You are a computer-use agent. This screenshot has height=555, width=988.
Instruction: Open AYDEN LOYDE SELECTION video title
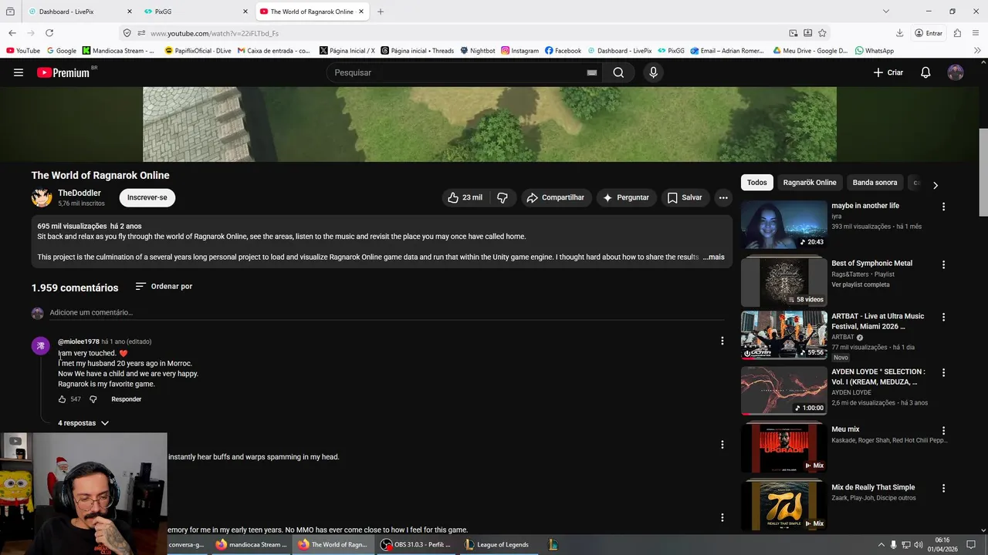[878, 377]
